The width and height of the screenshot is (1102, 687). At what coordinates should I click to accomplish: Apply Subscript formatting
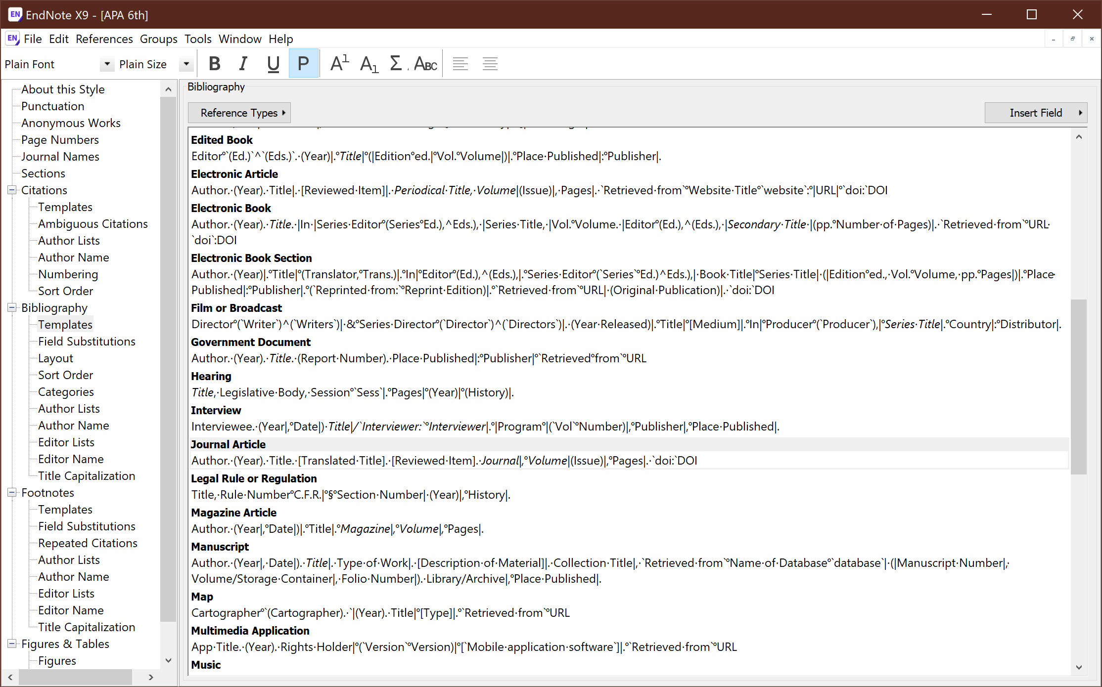pyautogui.click(x=369, y=64)
